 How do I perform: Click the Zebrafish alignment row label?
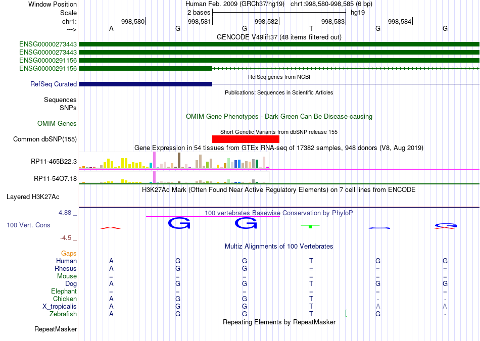click(x=63, y=314)
